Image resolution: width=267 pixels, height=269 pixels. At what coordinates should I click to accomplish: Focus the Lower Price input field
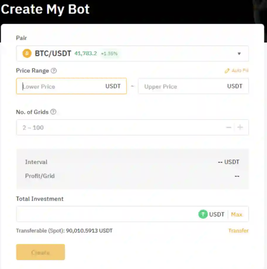(61, 86)
